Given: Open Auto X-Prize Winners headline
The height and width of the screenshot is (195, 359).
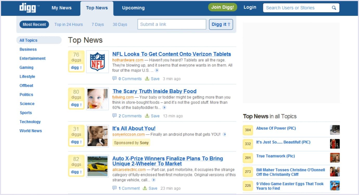Looking at the screenshot, I should pos(168,161).
